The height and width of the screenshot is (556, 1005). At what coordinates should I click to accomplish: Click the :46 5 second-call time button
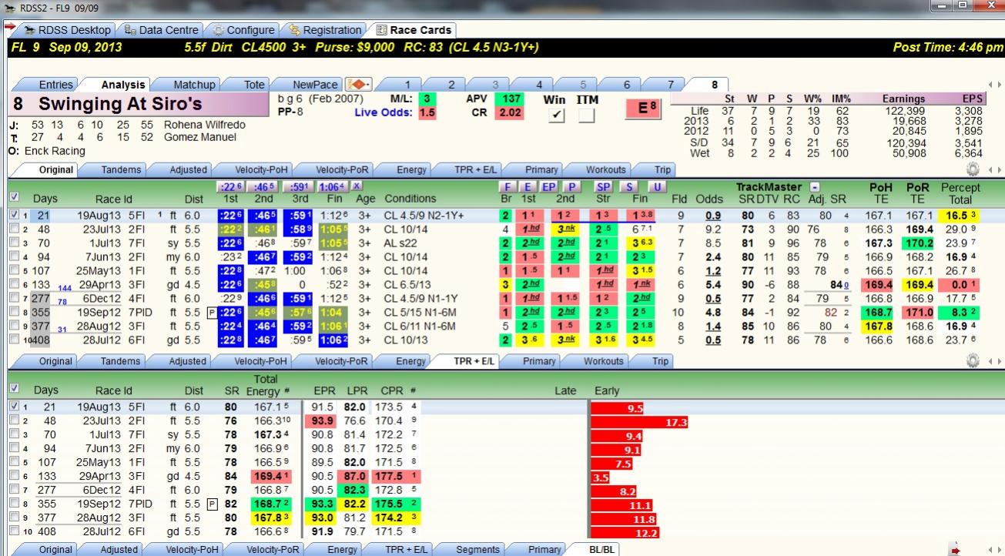pos(264,186)
